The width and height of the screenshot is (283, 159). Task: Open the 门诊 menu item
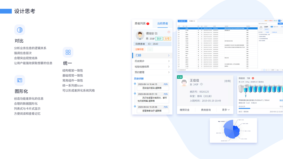(x=152, y=55)
